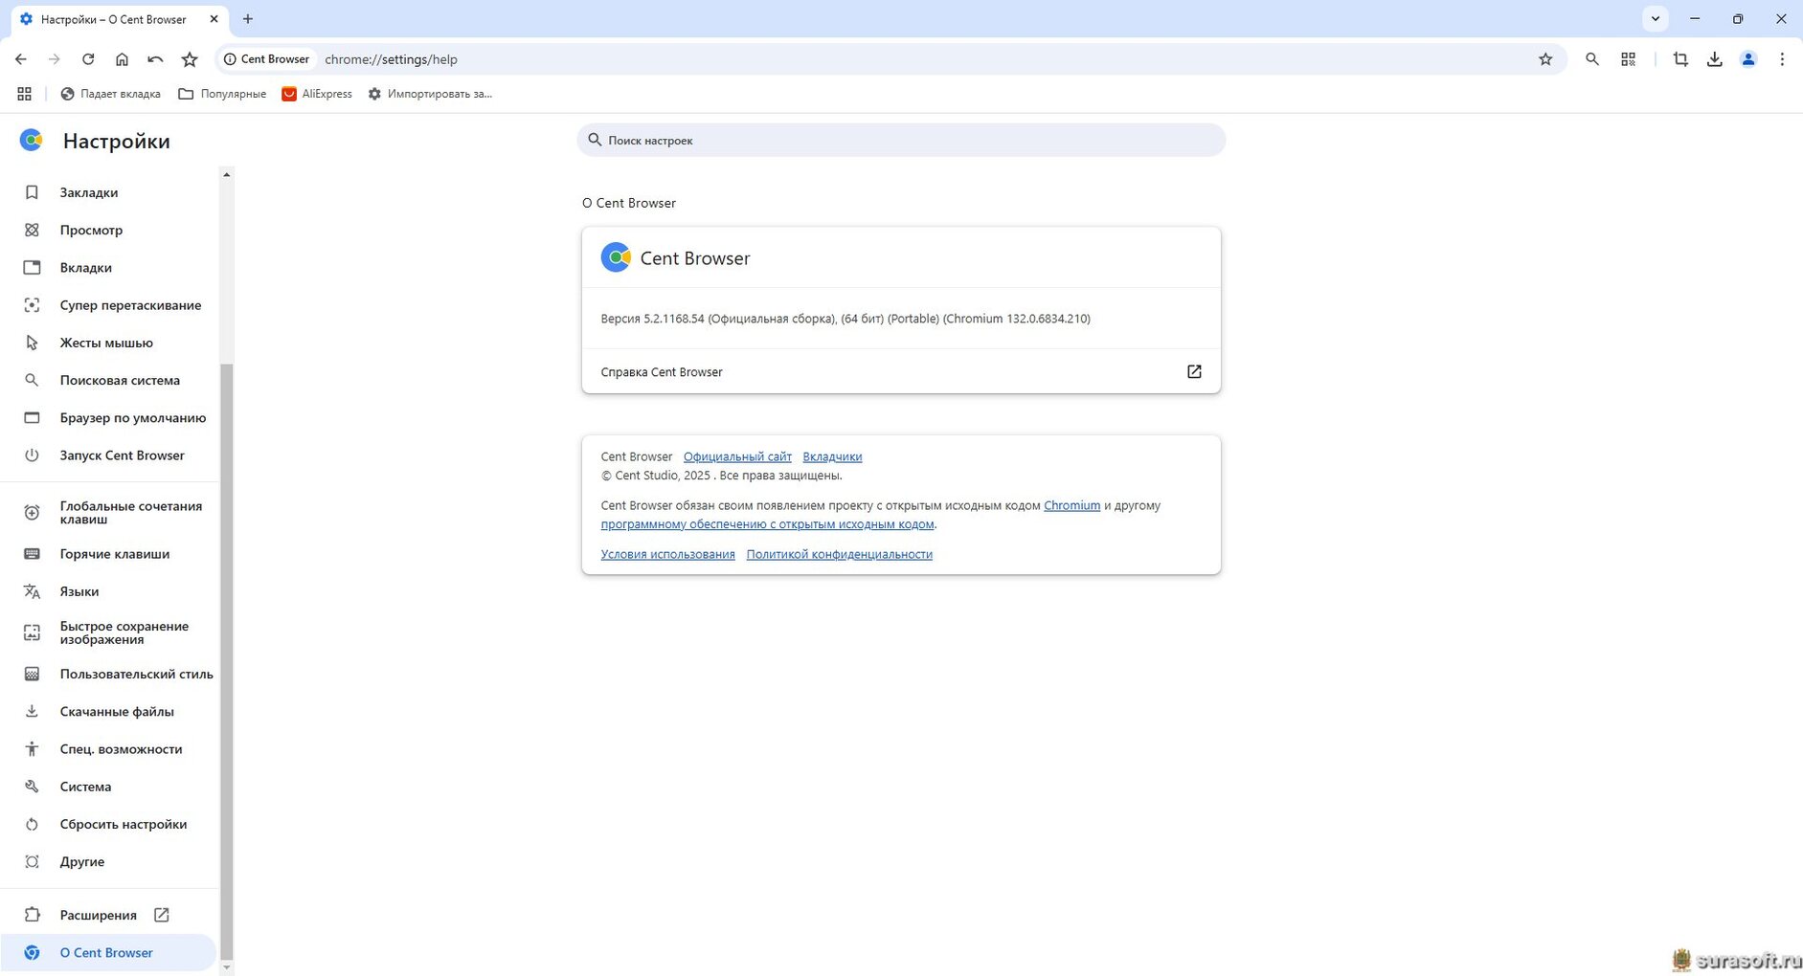This screenshot has height=976, width=1803.
Task: Open the profile avatar icon
Action: pyautogui.click(x=1748, y=59)
